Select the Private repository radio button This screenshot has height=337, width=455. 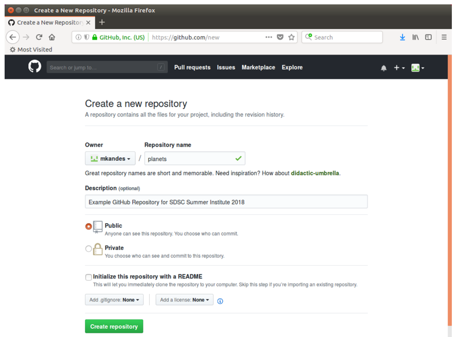89,248
